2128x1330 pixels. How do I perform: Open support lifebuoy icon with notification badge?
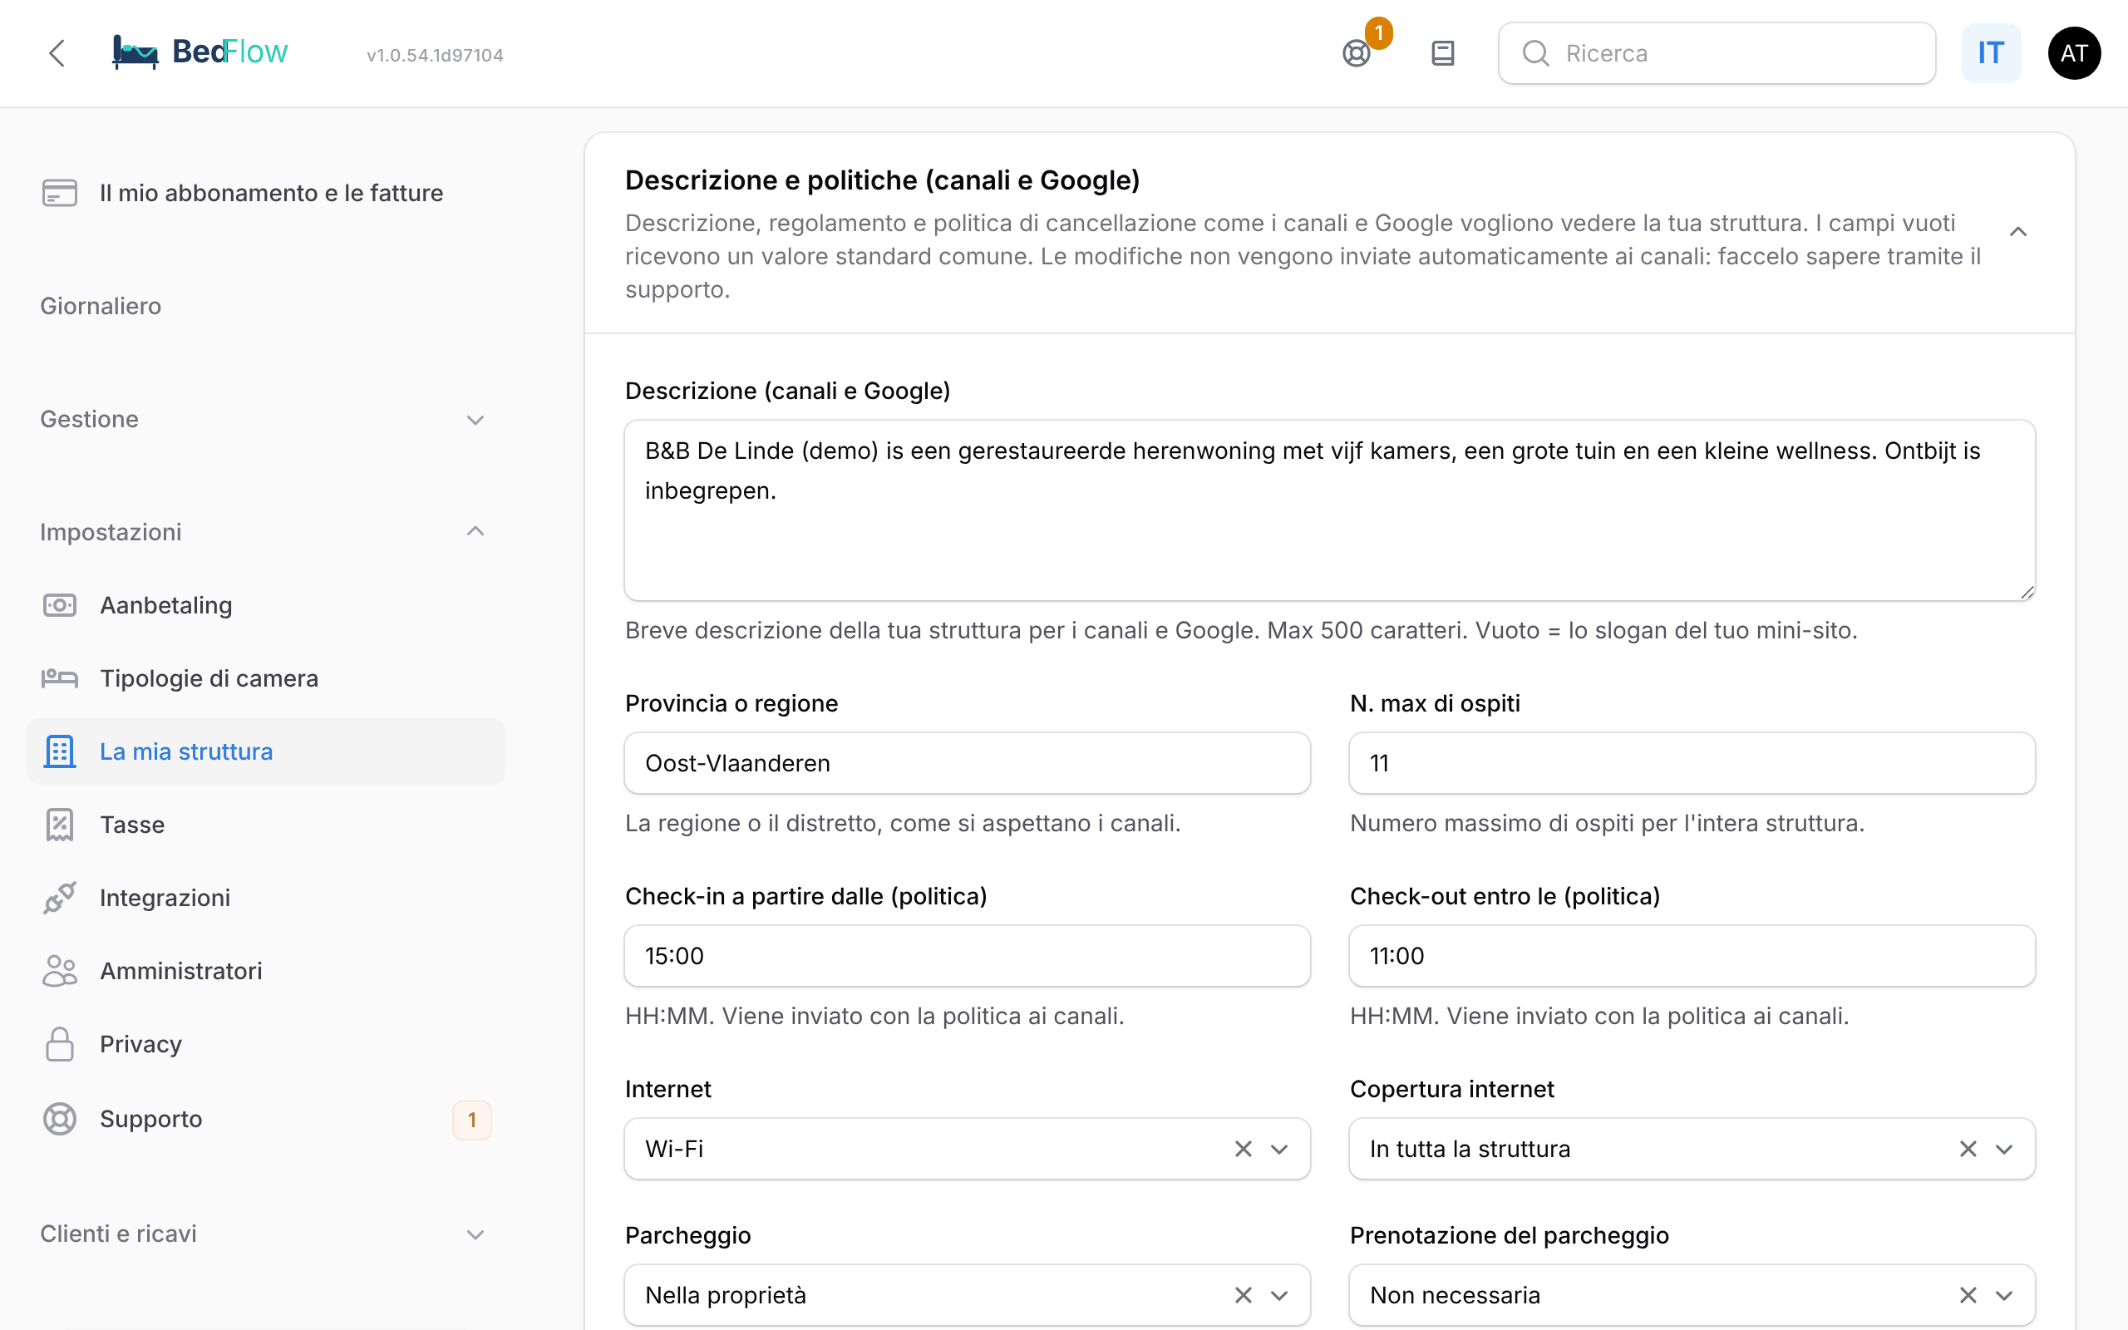tap(1357, 54)
